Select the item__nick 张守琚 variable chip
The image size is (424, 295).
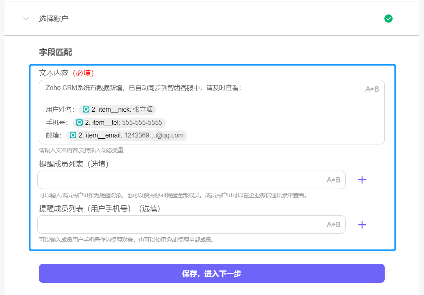(118, 109)
